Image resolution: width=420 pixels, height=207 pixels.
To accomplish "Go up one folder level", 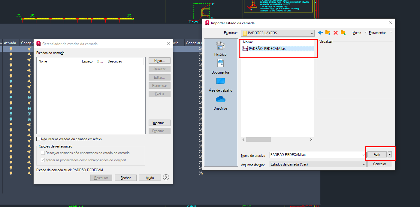I will tap(328, 33).
